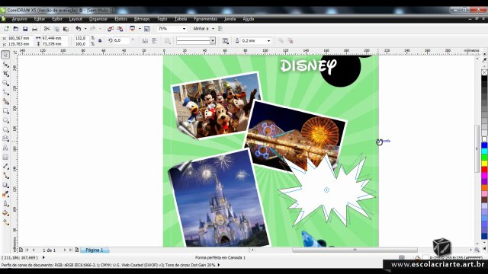Click the Open file icon
488x274 pixels.
tap(15, 29)
